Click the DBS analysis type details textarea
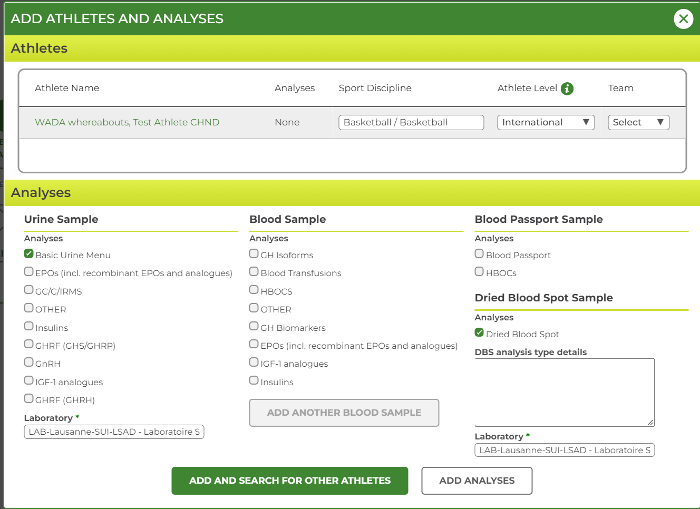The image size is (700, 509). click(x=565, y=393)
